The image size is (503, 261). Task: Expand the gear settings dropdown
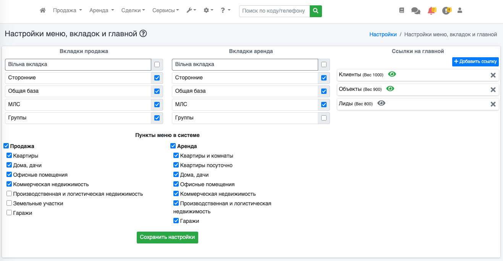pos(208,11)
